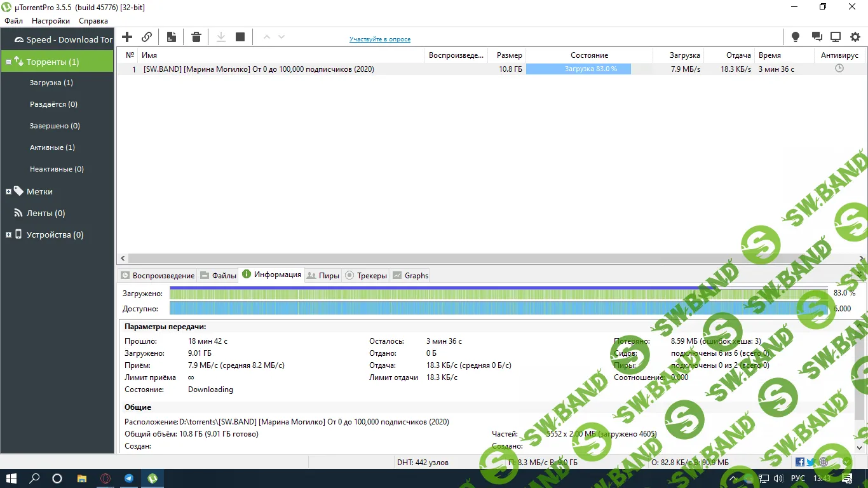Click the Create New Torrent file icon
Screen dimensions: 868x488
click(x=172, y=37)
